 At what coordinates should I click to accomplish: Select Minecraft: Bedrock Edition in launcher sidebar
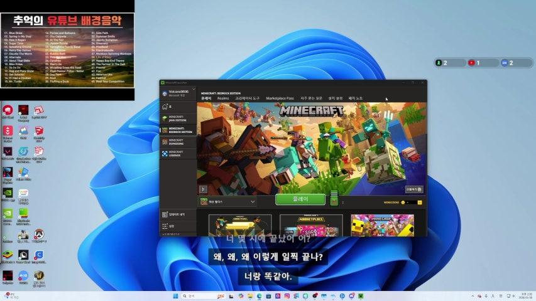(x=178, y=130)
